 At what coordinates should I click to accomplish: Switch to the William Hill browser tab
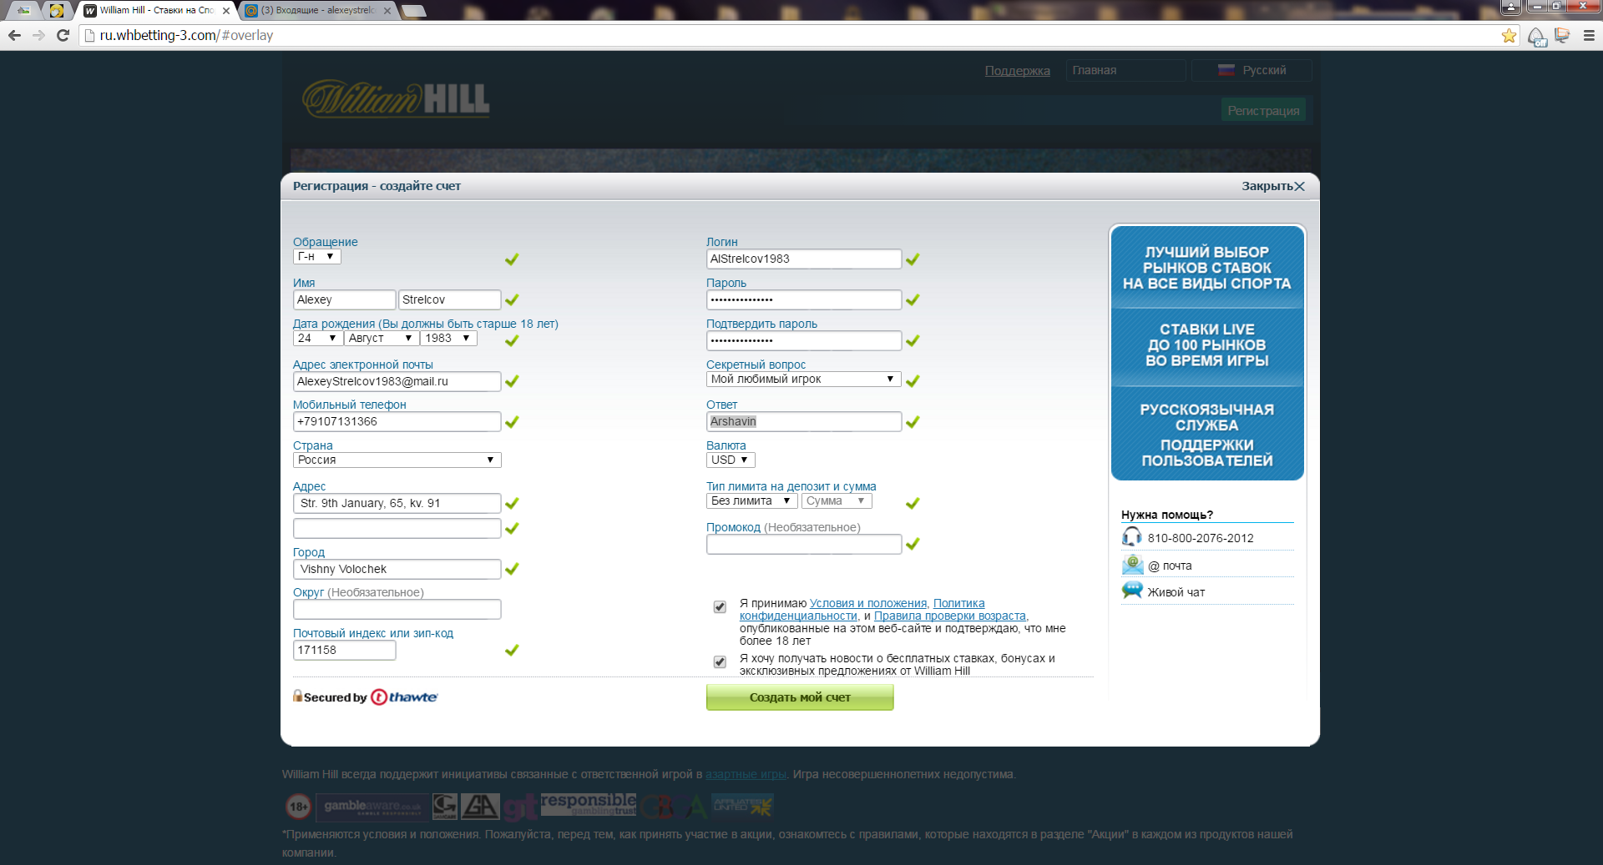155,11
